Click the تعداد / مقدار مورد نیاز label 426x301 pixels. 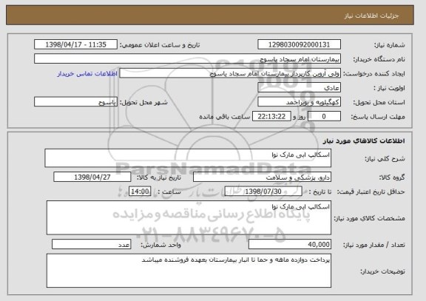tap(373, 245)
